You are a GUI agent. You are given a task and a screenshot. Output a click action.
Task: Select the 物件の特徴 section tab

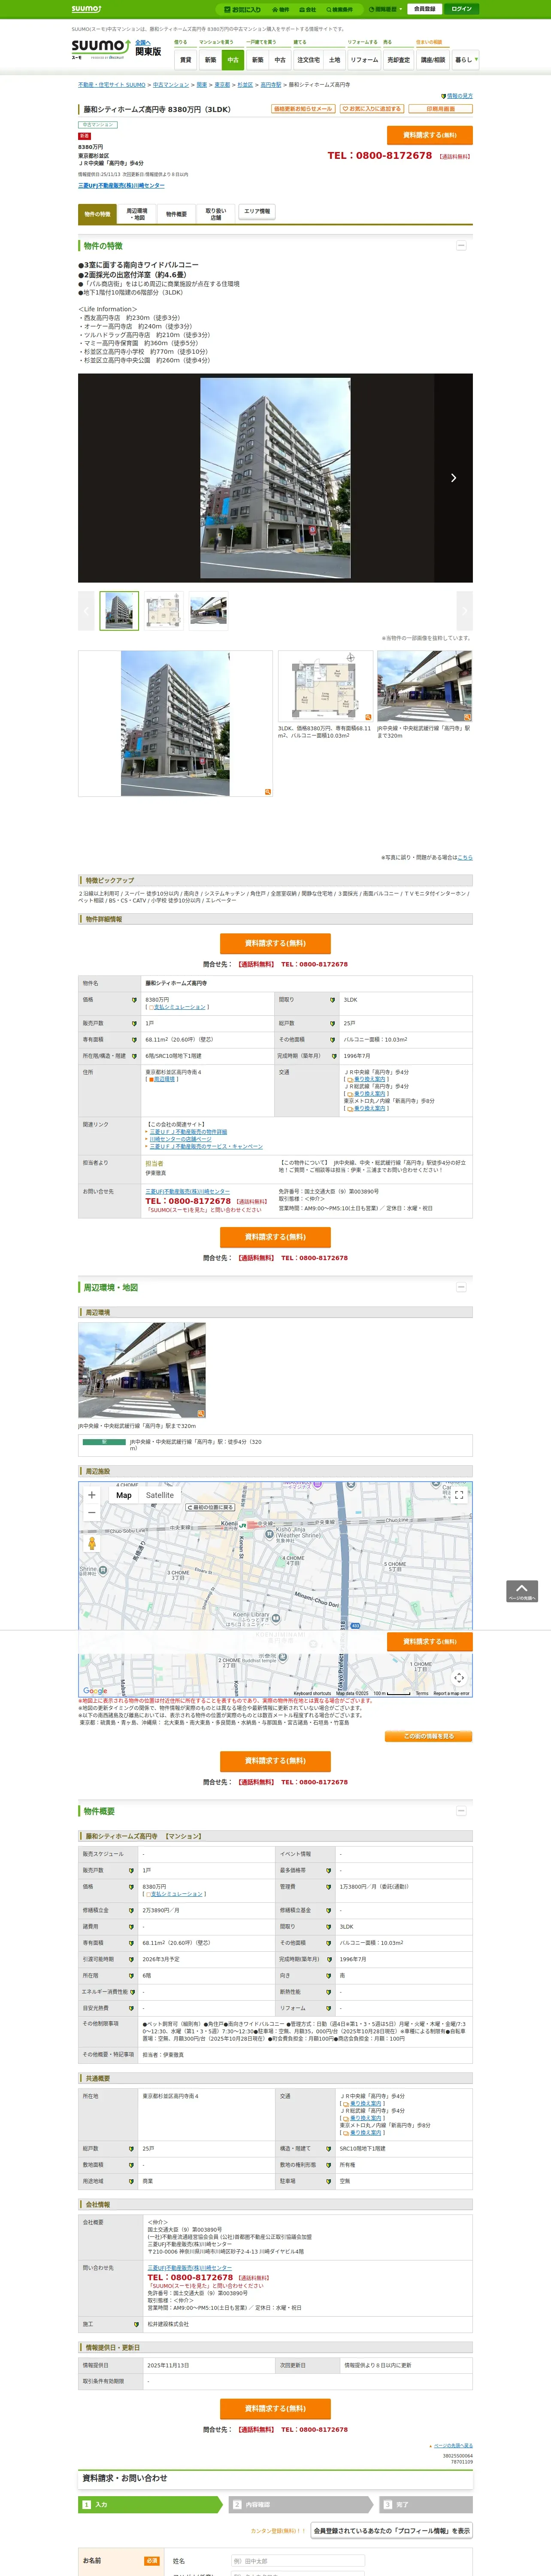pyautogui.click(x=97, y=214)
